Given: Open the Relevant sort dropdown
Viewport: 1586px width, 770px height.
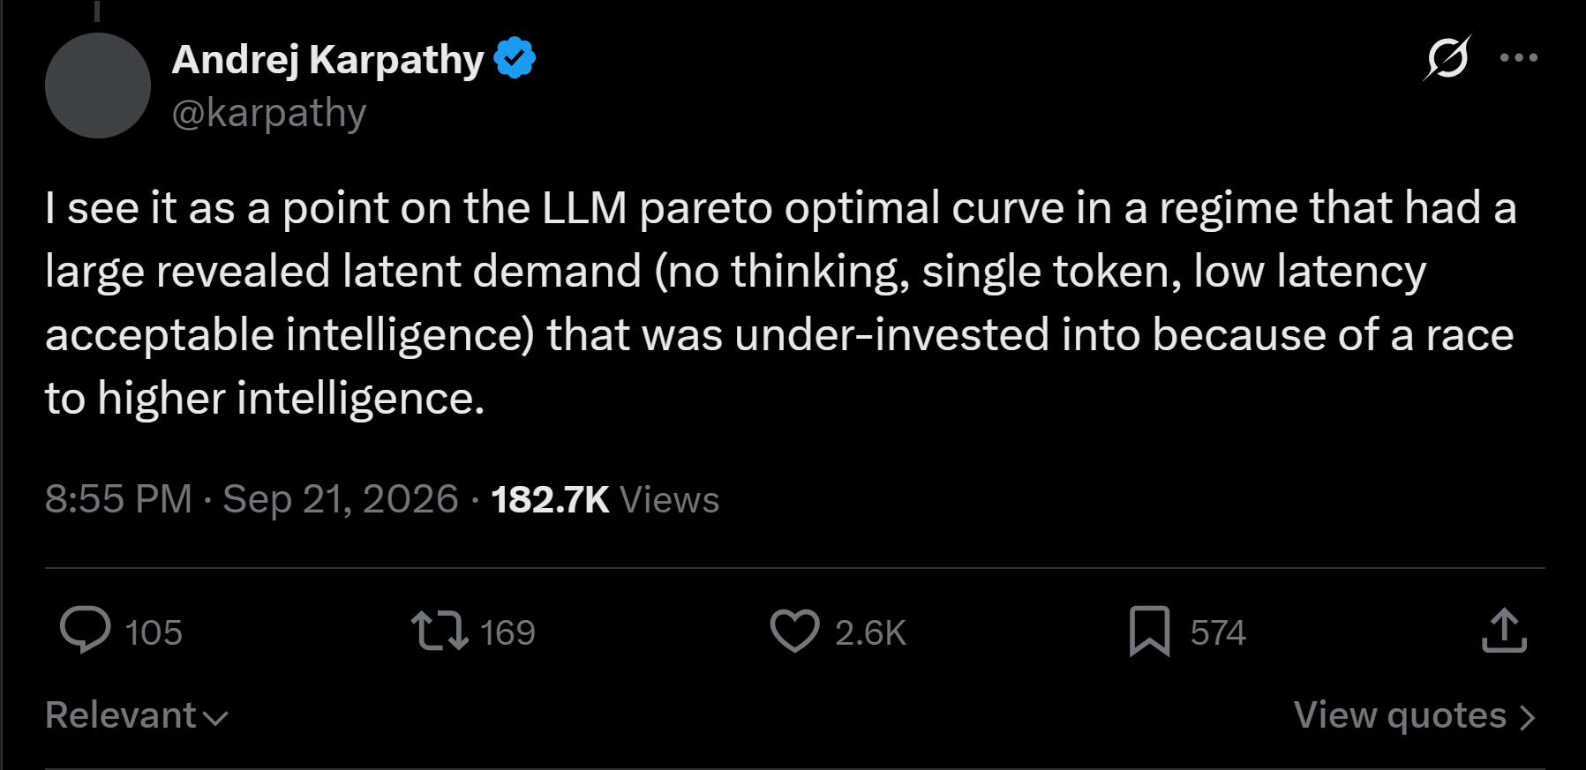Looking at the screenshot, I should 137,715.
